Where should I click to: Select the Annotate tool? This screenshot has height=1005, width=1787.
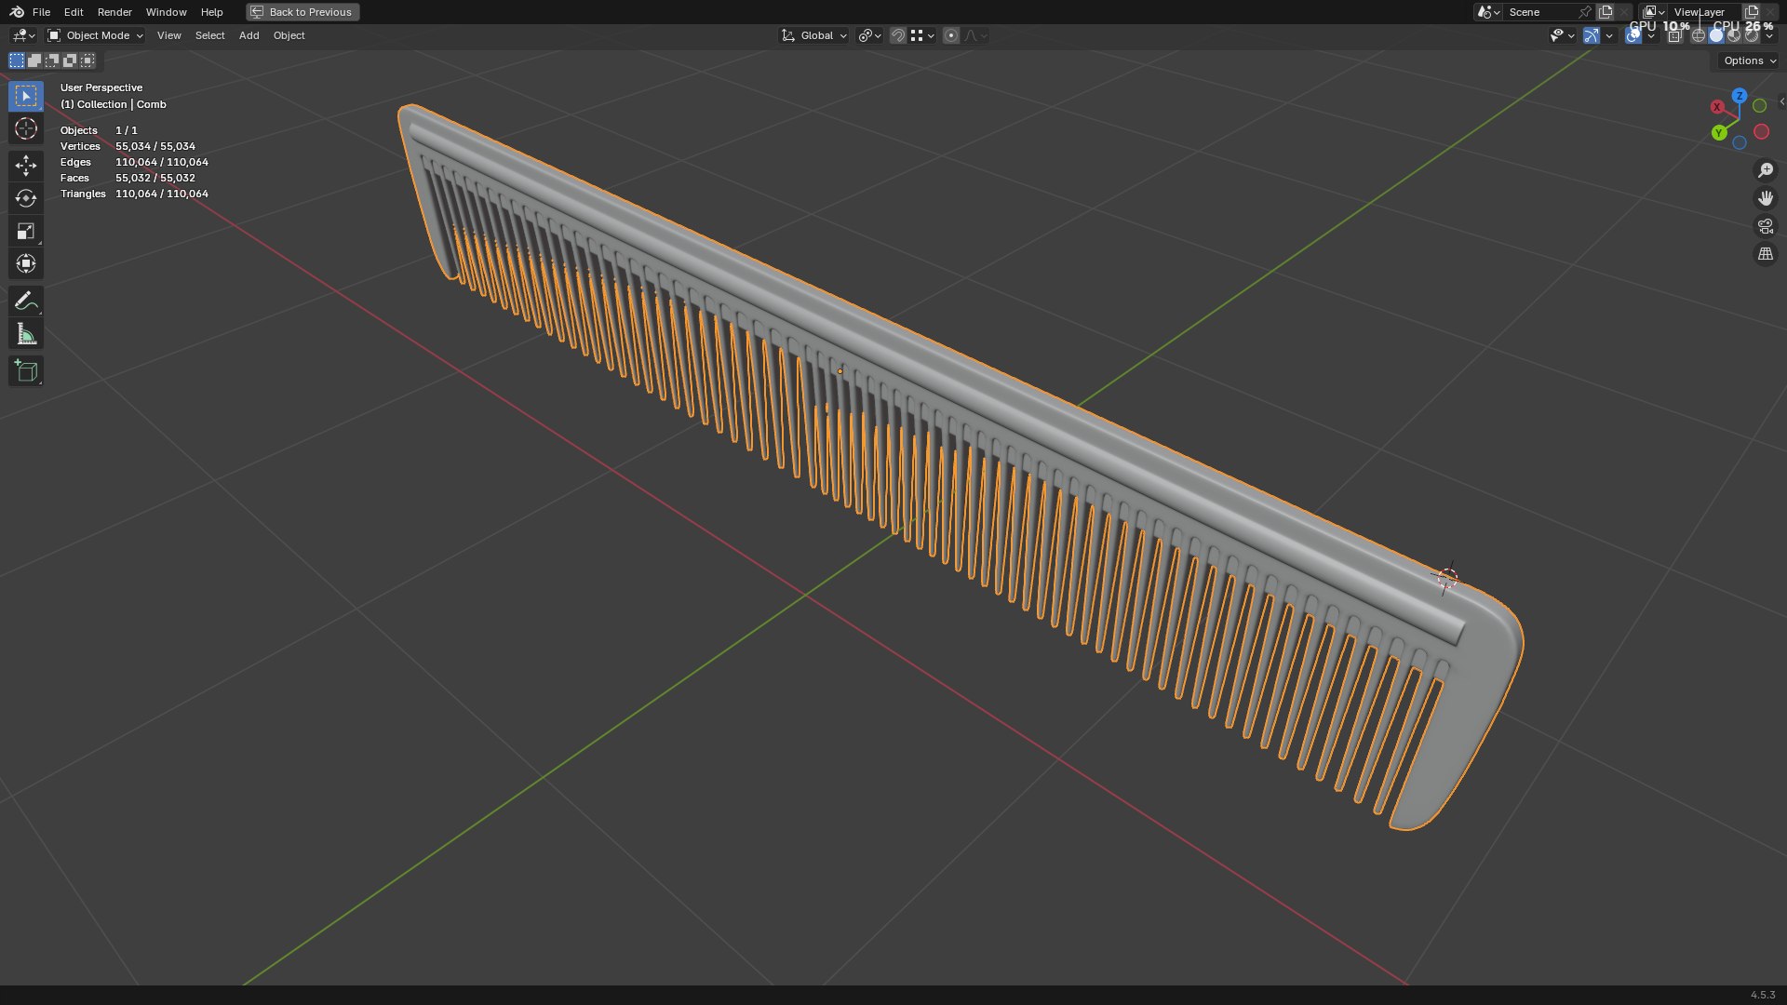coord(26,301)
